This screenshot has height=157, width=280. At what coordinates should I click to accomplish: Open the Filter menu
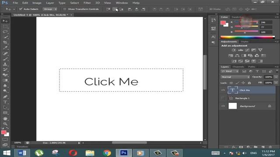[x=87, y=3]
